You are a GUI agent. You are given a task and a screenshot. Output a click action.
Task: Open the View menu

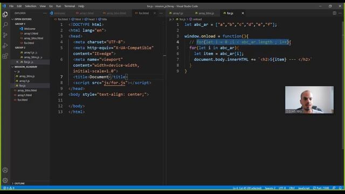[43, 6]
